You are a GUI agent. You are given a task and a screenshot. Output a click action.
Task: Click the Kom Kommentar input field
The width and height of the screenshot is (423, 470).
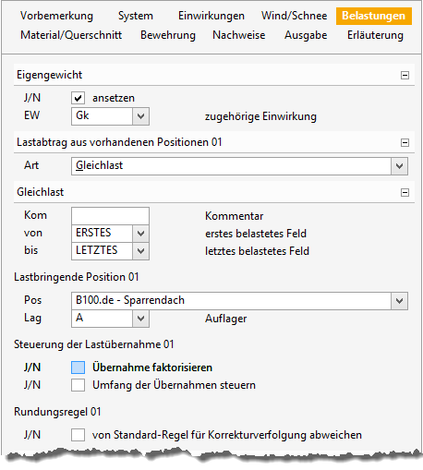click(x=110, y=216)
